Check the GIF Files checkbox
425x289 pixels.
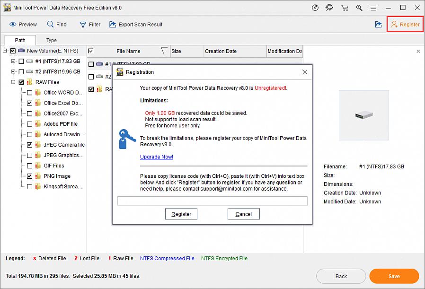tap(29, 166)
